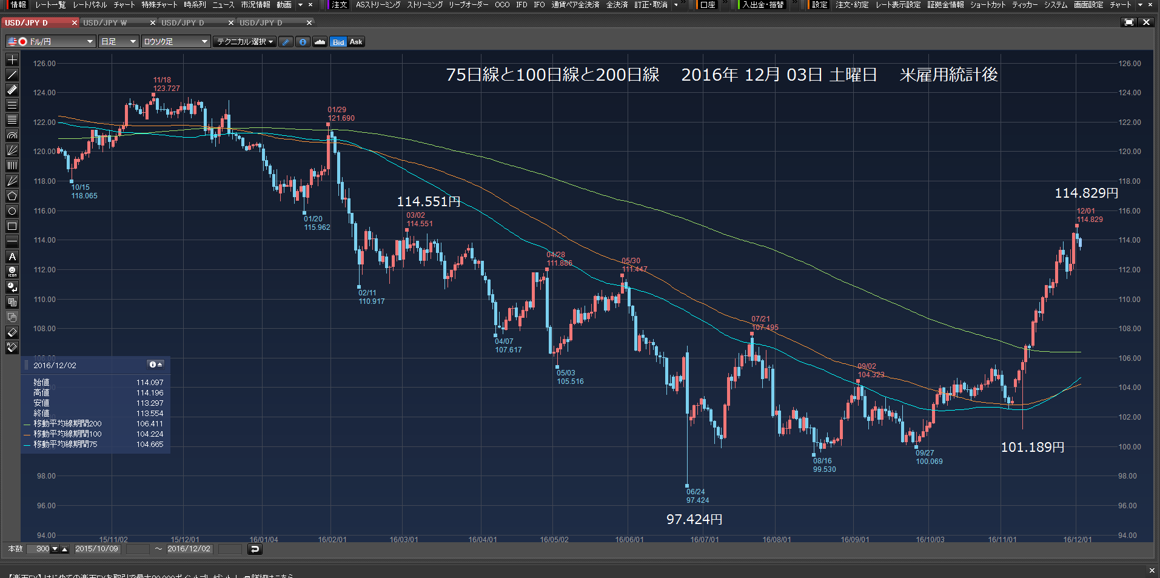Open the OCO order menu item
The width and height of the screenshot is (1160, 578).
tap(502, 5)
